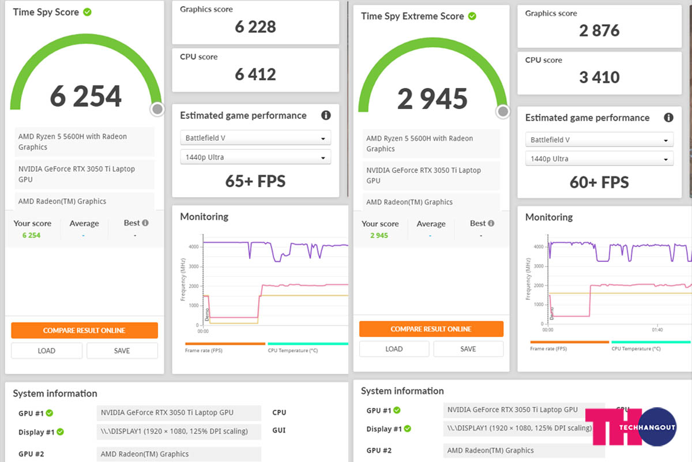692x462 pixels.
Task: Click NVIDIA GeForce RTX 3050 Ti row under Time Spy gauge
Action: (84, 174)
